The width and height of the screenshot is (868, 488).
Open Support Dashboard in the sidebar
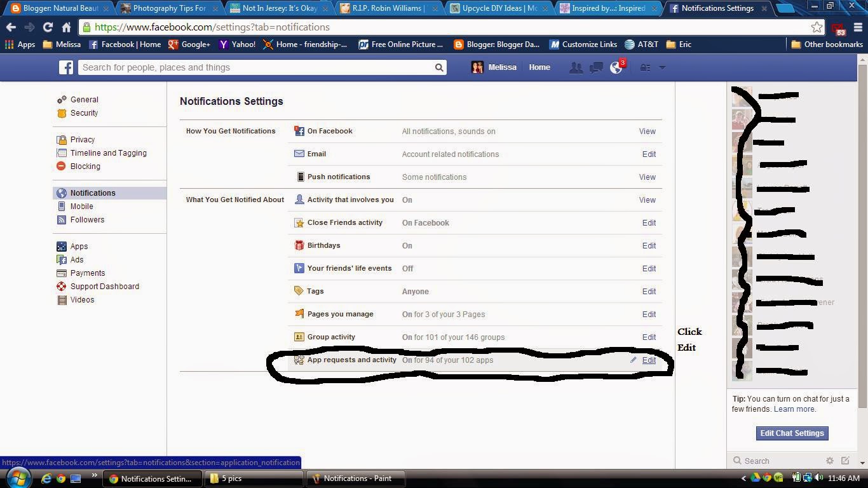click(104, 287)
